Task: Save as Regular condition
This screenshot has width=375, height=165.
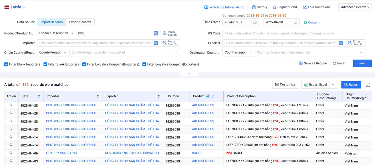Action: (x=313, y=63)
